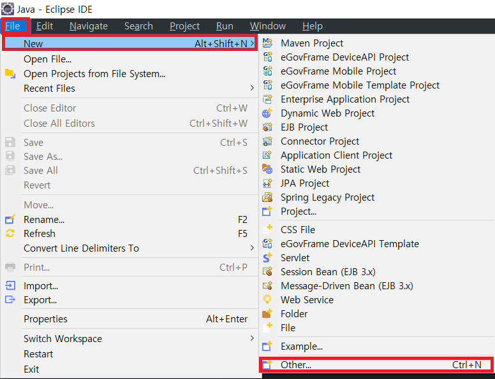Screen dimensions: 495x379
Task: Click the Alt+Enter shortcut text
Action: pyautogui.click(x=226, y=318)
